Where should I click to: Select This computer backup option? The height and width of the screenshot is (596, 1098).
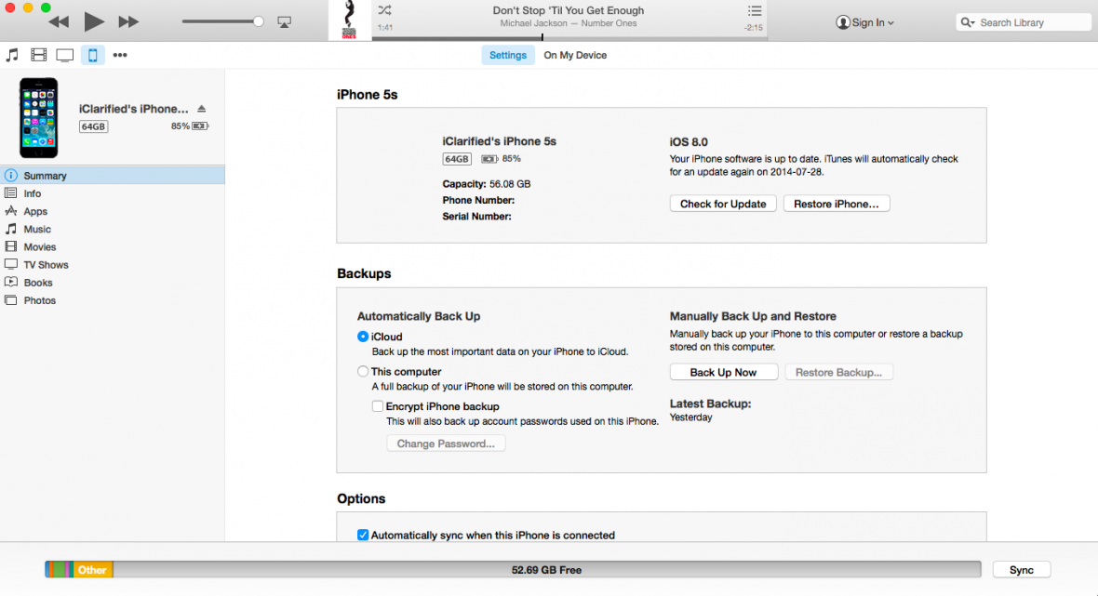[x=363, y=371]
